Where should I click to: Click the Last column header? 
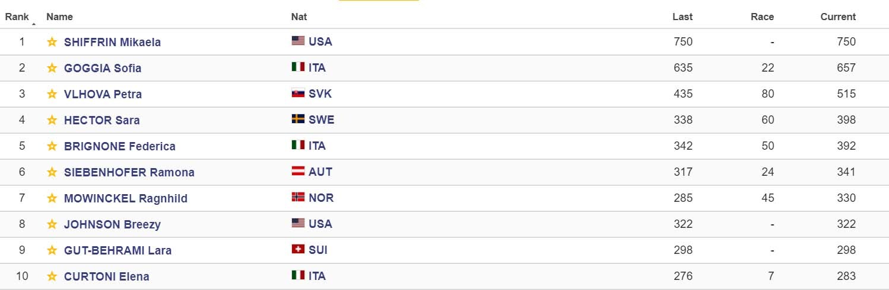click(x=682, y=17)
